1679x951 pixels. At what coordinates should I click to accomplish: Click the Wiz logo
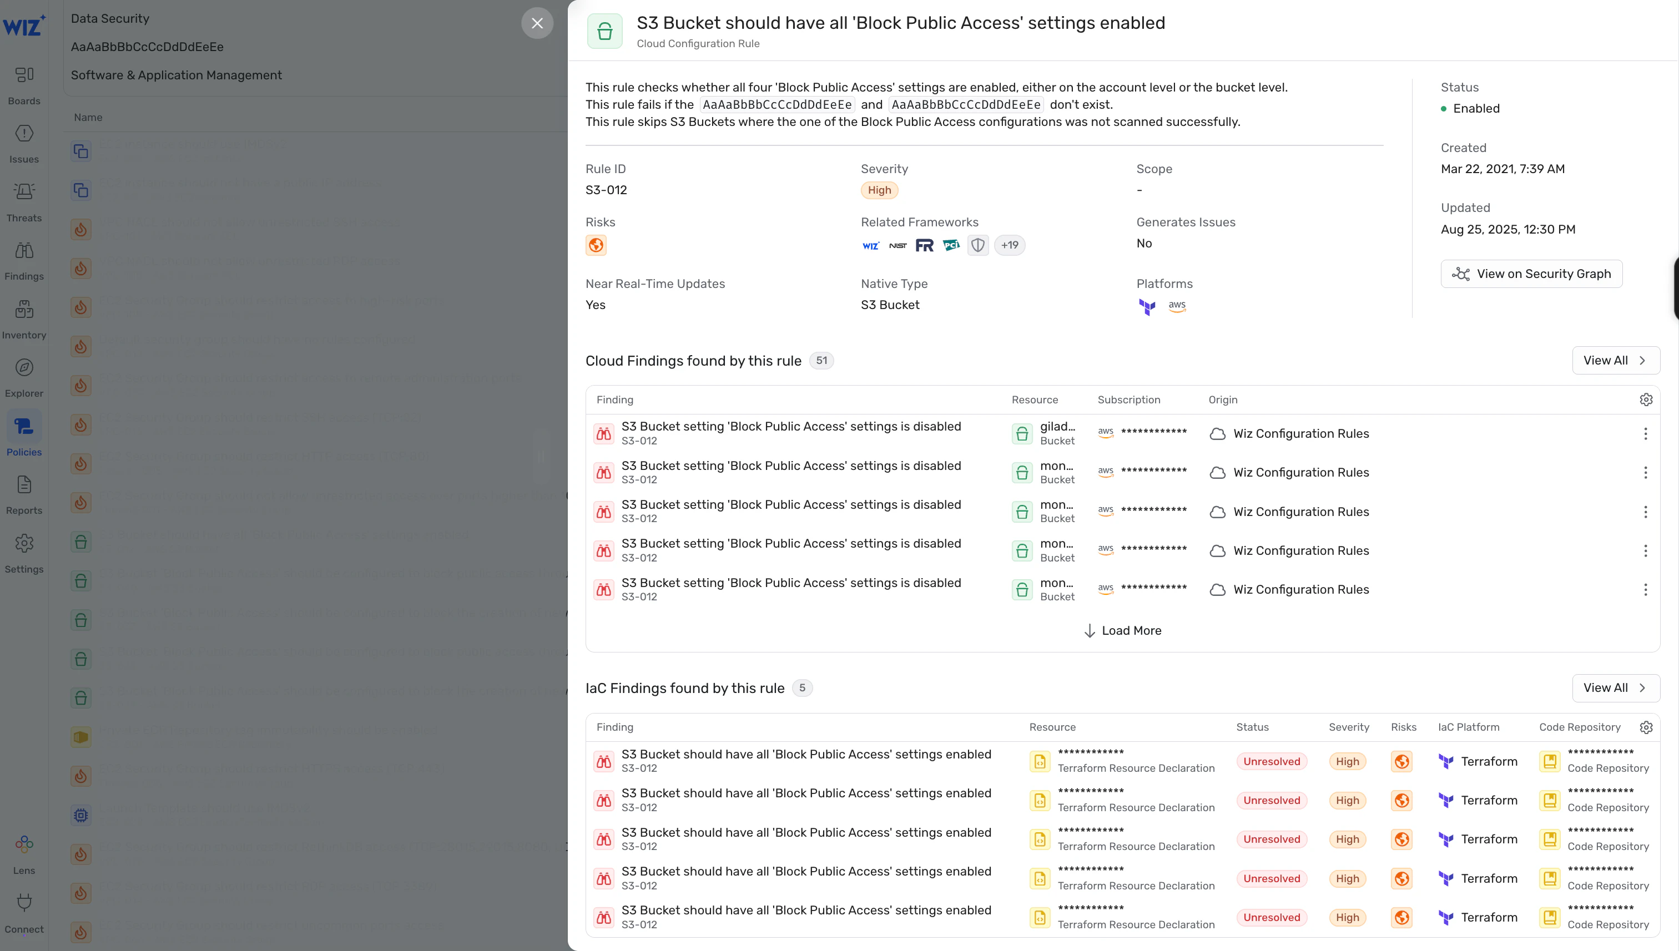click(x=24, y=26)
